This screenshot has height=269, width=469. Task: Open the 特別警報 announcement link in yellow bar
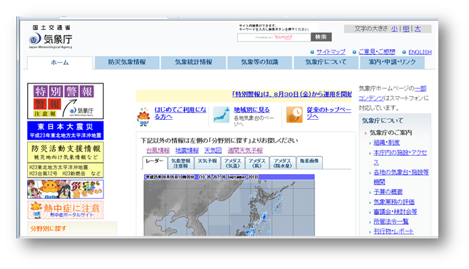coord(292,94)
